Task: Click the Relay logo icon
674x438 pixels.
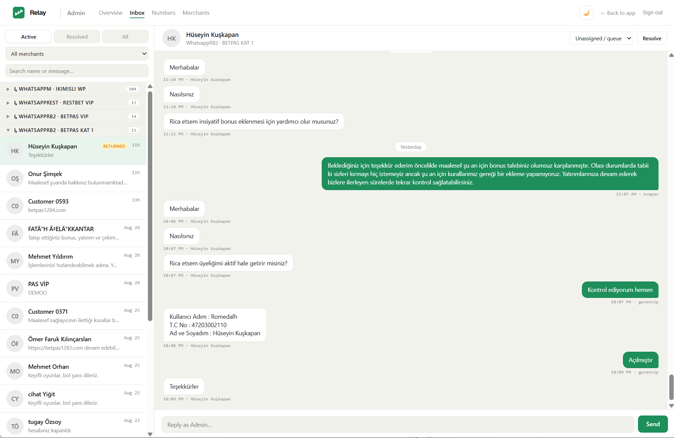Action: click(18, 13)
